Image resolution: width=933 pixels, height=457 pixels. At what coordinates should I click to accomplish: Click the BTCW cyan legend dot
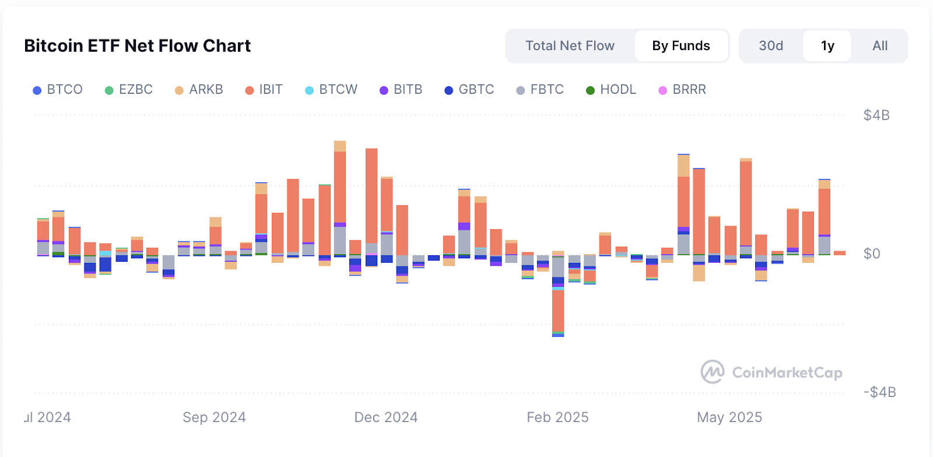310,90
